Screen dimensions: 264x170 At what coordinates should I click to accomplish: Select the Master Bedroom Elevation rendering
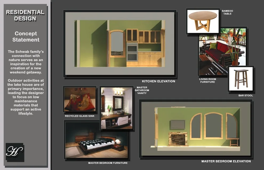196,129
